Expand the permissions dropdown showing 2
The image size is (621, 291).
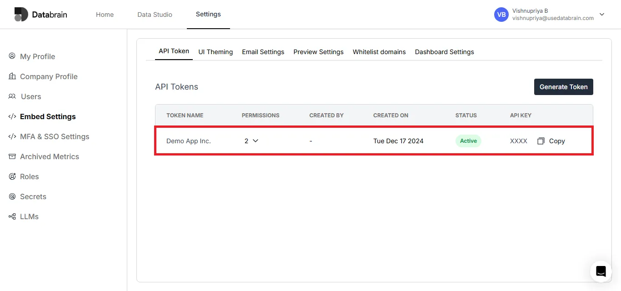click(251, 141)
